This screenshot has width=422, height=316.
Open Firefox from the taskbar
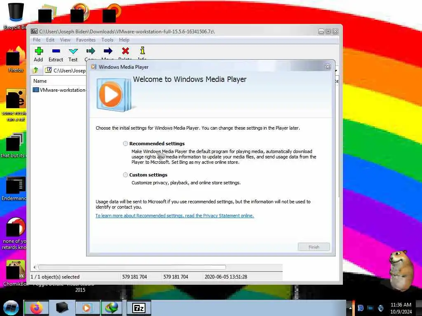pos(37,308)
